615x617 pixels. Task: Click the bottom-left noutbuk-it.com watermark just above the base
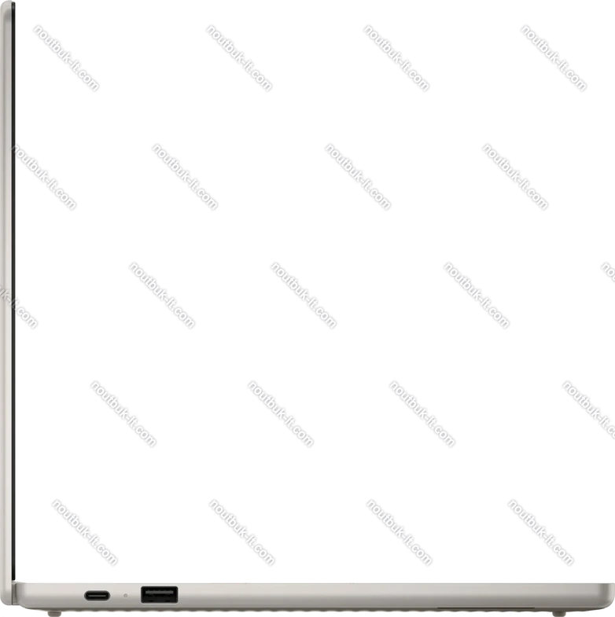[84, 531]
